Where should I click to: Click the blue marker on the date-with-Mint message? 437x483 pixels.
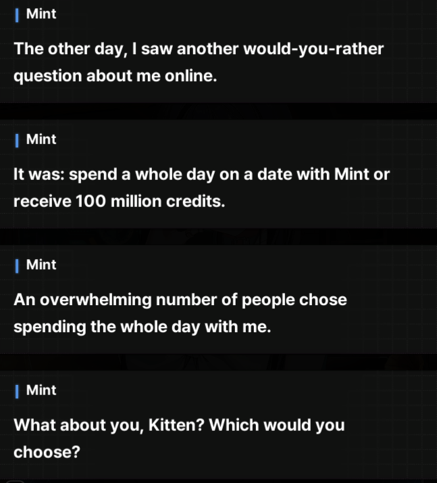[x=17, y=141]
